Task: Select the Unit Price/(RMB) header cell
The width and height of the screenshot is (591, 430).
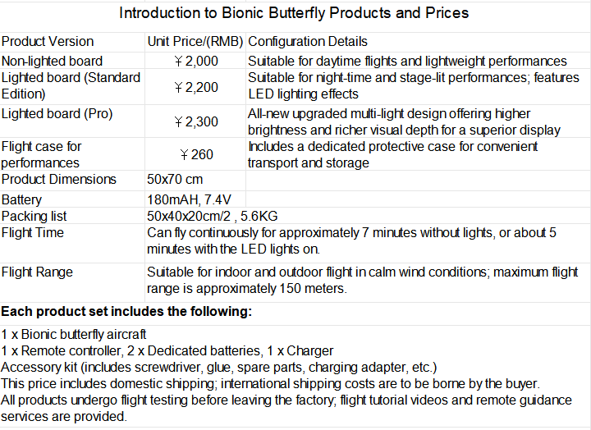Action: point(195,42)
